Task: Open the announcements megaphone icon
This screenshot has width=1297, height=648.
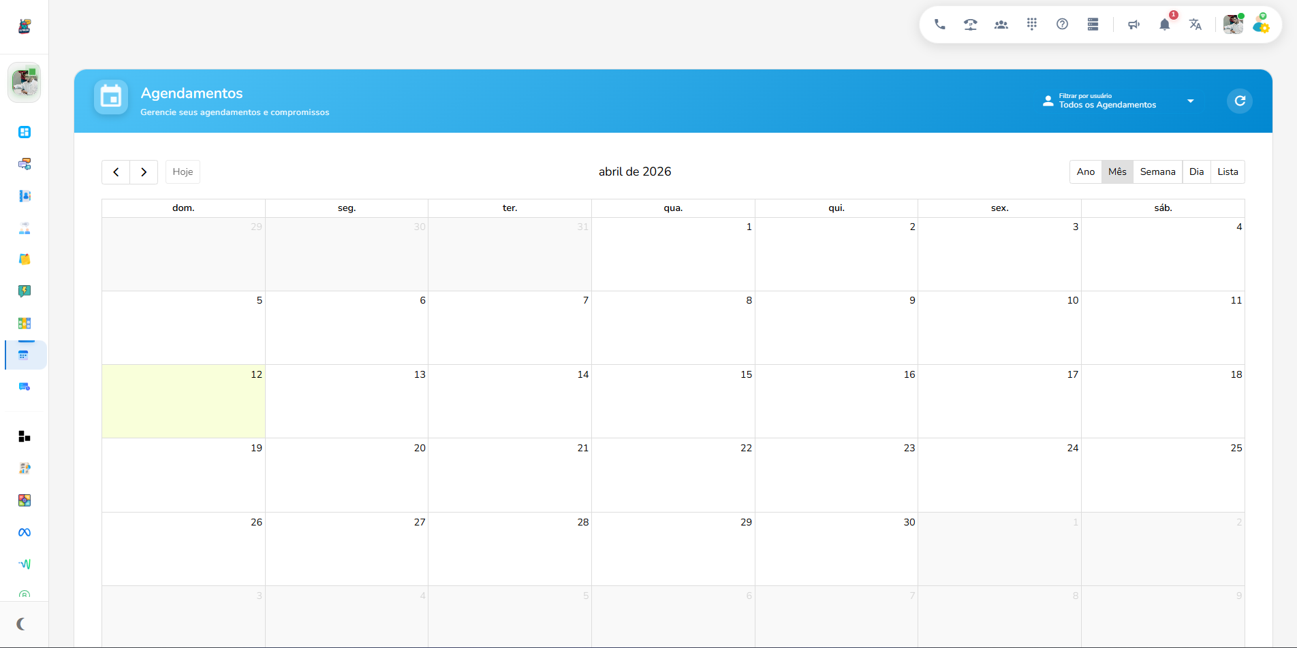Action: pos(1134,25)
